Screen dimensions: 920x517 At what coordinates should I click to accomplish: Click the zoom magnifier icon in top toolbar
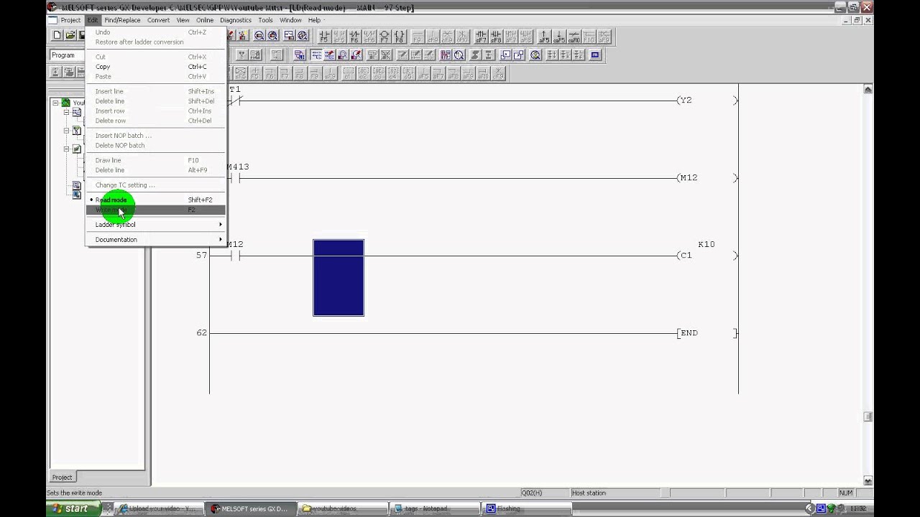259,36
